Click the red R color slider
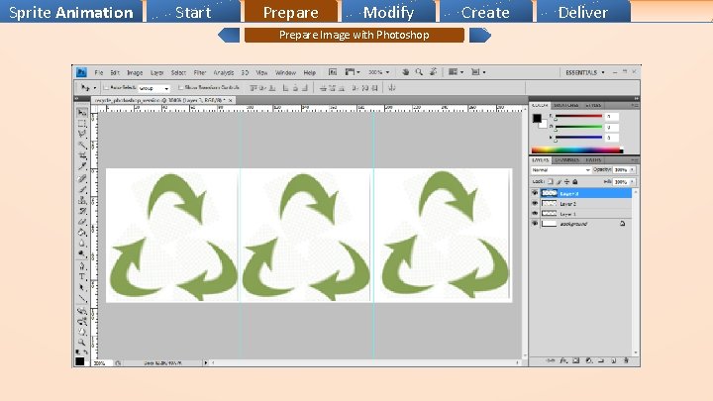Screen dimensions: 713x401 coord(578,117)
